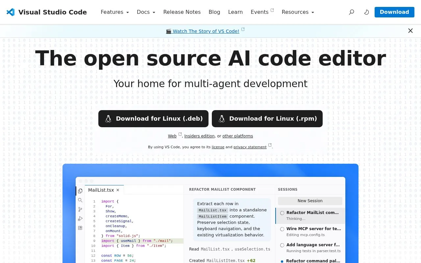This screenshot has width=421, height=263.
Task: Click the Explorer files icon in editor sidebar
Action: (x=80, y=191)
